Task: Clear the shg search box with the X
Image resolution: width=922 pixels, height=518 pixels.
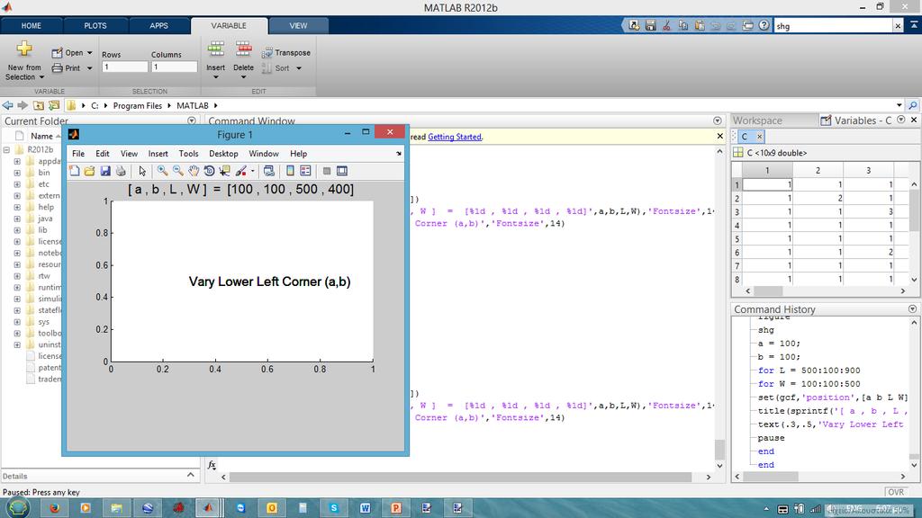Action: [898, 26]
